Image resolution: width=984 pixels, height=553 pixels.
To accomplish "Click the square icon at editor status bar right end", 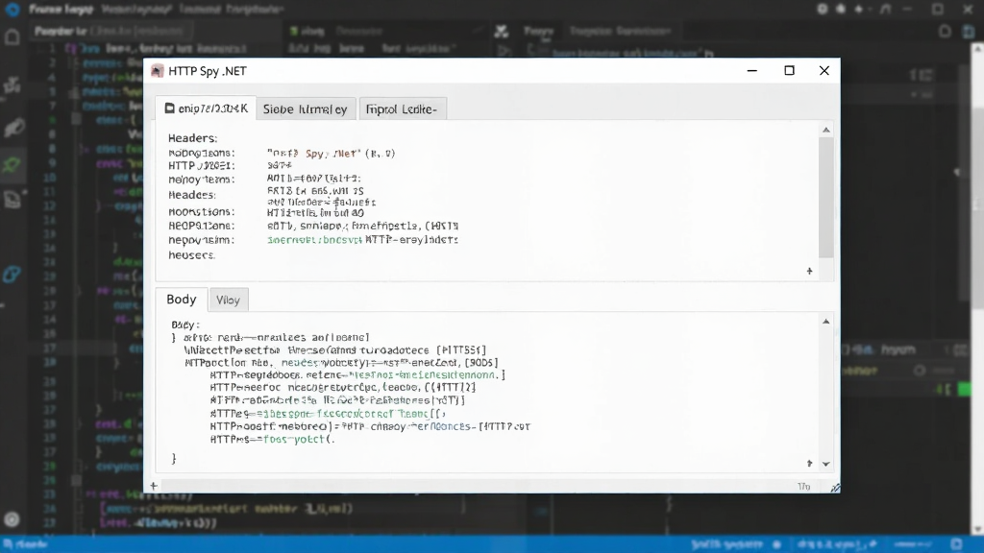I will coord(956,544).
